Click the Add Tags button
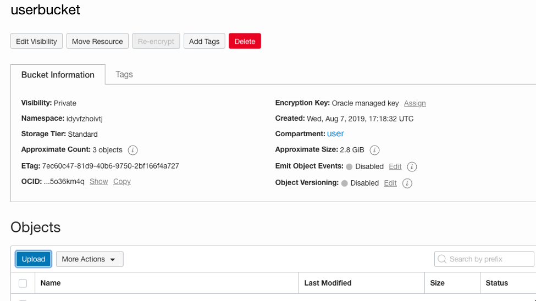 [x=204, y=41]
